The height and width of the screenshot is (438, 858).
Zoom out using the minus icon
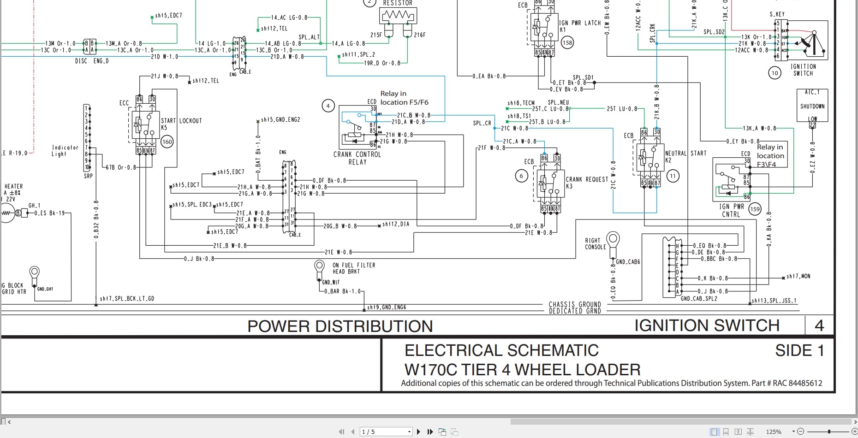[801, 432]
